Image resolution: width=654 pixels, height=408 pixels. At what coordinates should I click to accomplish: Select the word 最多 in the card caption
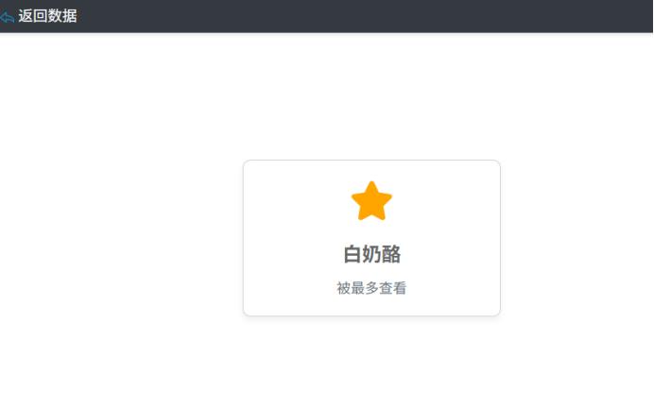(x=365, y=288)
